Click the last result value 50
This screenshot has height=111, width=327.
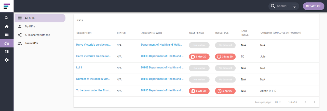pyautogui.click(x=243, y=57)
